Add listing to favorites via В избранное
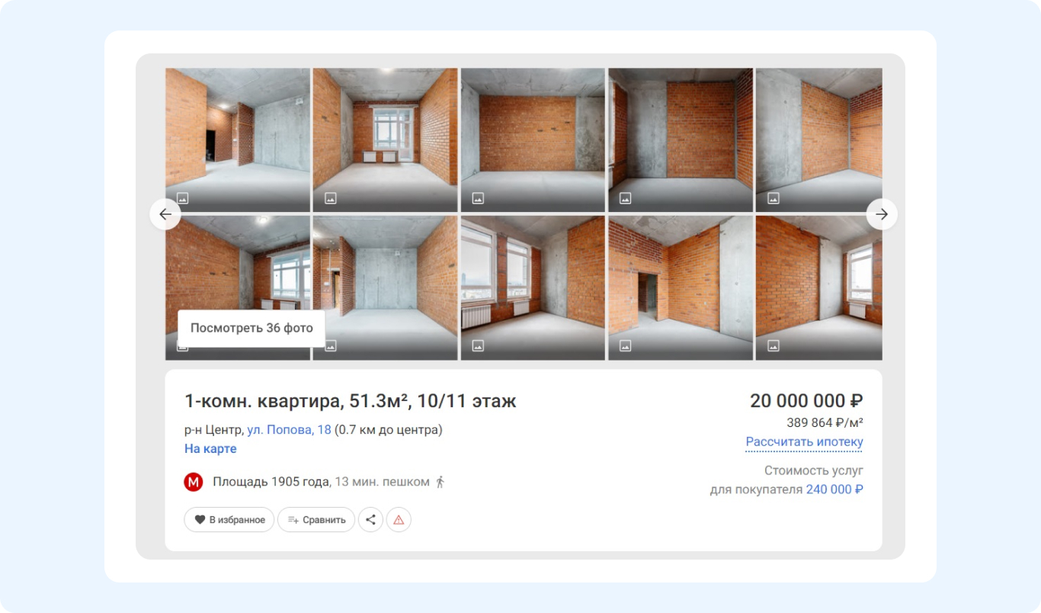Viewport: 1041px width, 613px height. [x=229, y=519]
